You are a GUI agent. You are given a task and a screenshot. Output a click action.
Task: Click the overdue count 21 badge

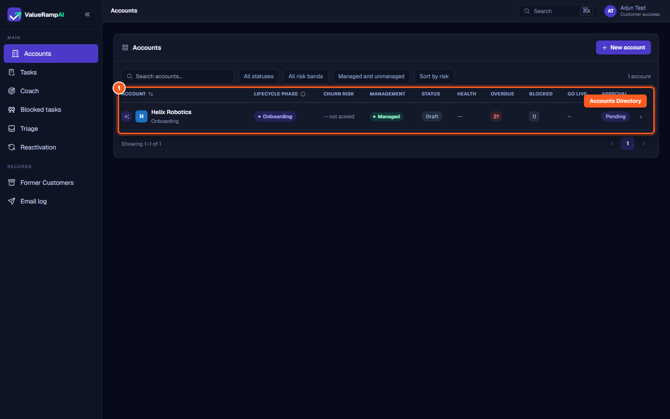tap(496, 116)
